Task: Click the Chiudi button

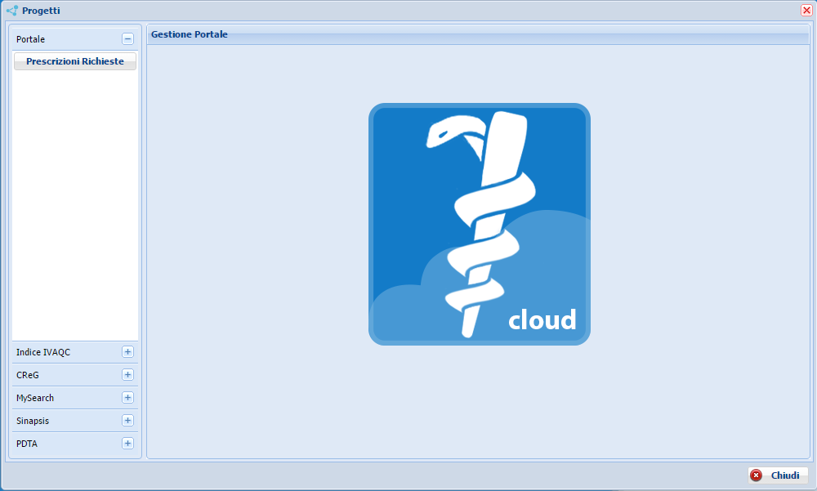Action: [778, 475]
